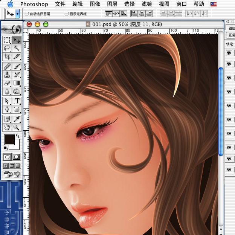Screen dimensions: 235x235
Task: Toggle visibility eye of first layer
Action: pyautogui.click(x=229, y=53)
